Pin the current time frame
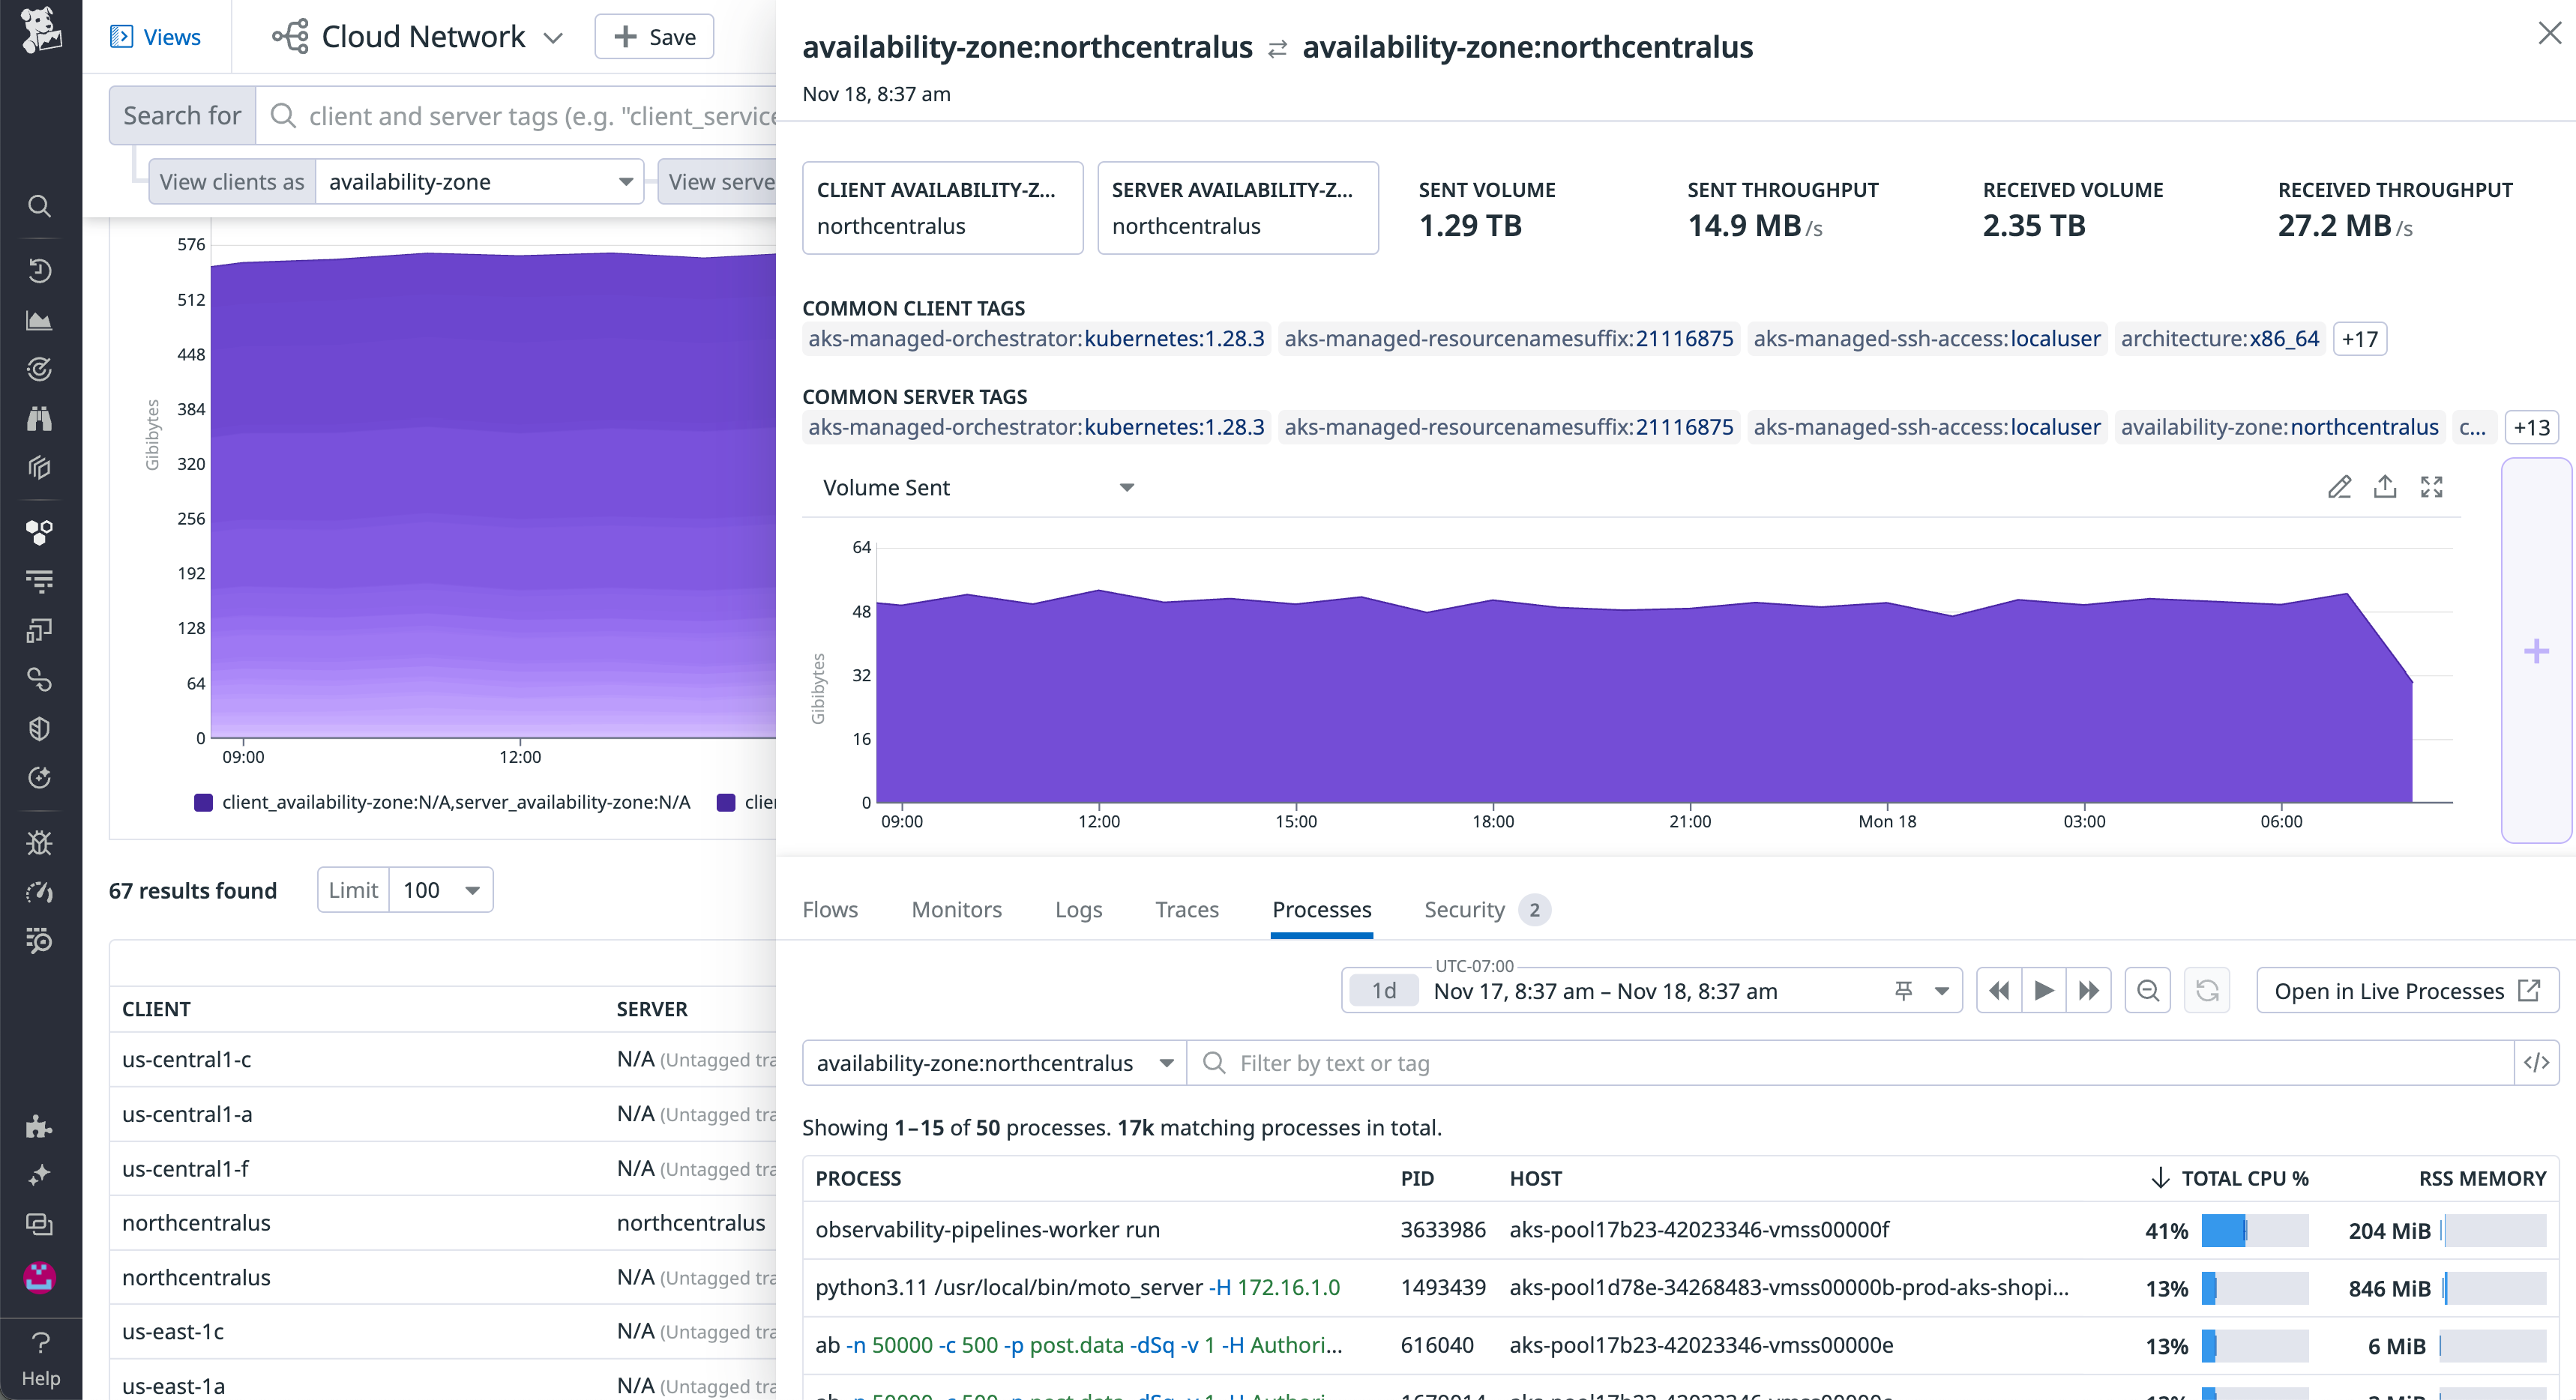 click(x=1903, y=990)
